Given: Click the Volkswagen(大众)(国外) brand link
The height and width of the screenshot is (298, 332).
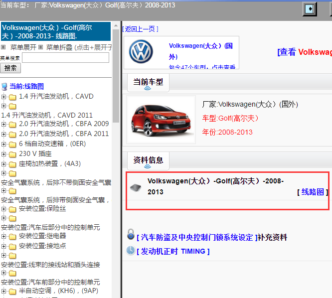Looking at the screenshot, I should (201, 51).
